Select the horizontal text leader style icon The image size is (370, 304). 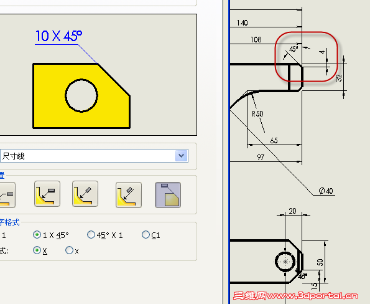47,194
